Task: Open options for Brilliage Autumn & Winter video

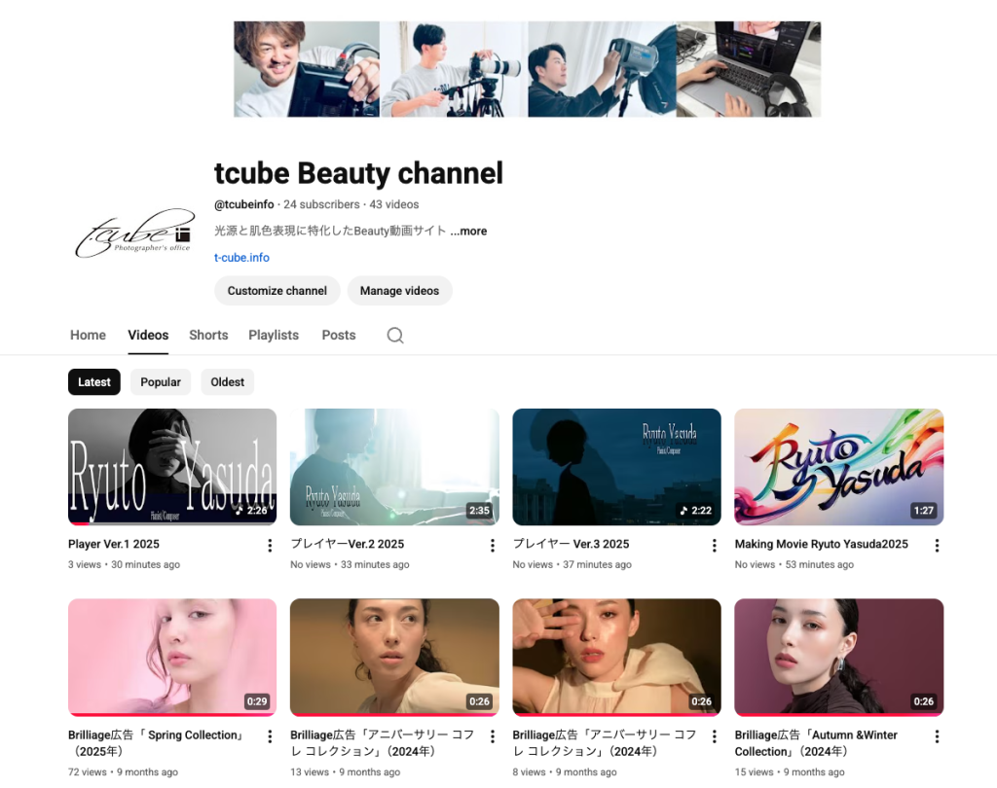Action: (937, 736)
